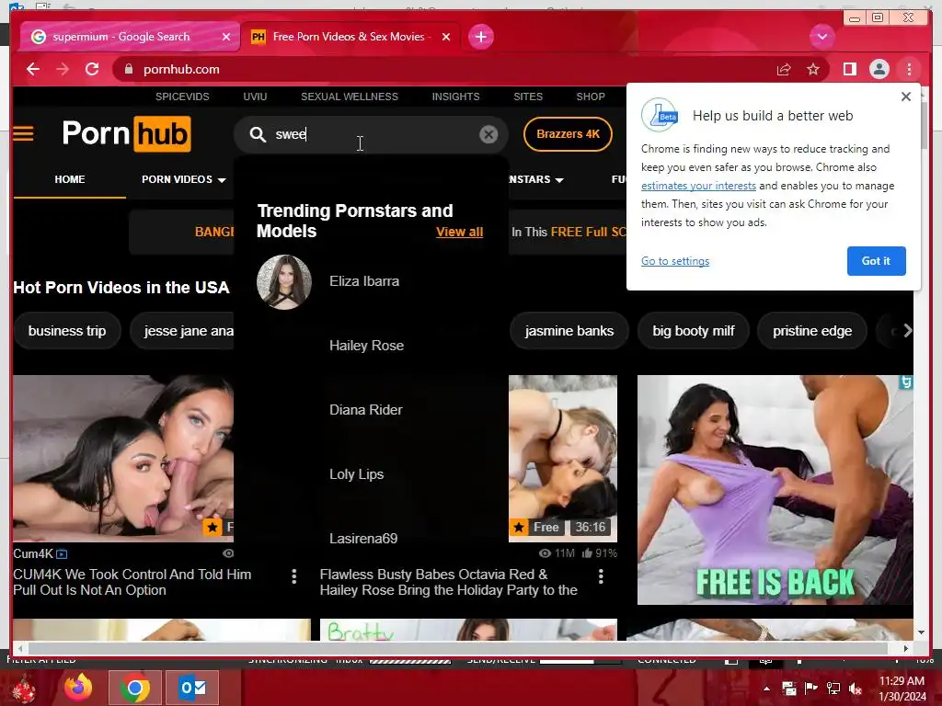
Task: Open the SEXUAL WELLNESS menu link
Action: tap(350, 97)
